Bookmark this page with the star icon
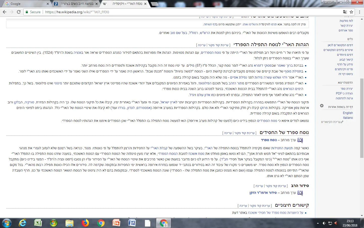Viewport: 364px width, 228px height. [351, 12]
